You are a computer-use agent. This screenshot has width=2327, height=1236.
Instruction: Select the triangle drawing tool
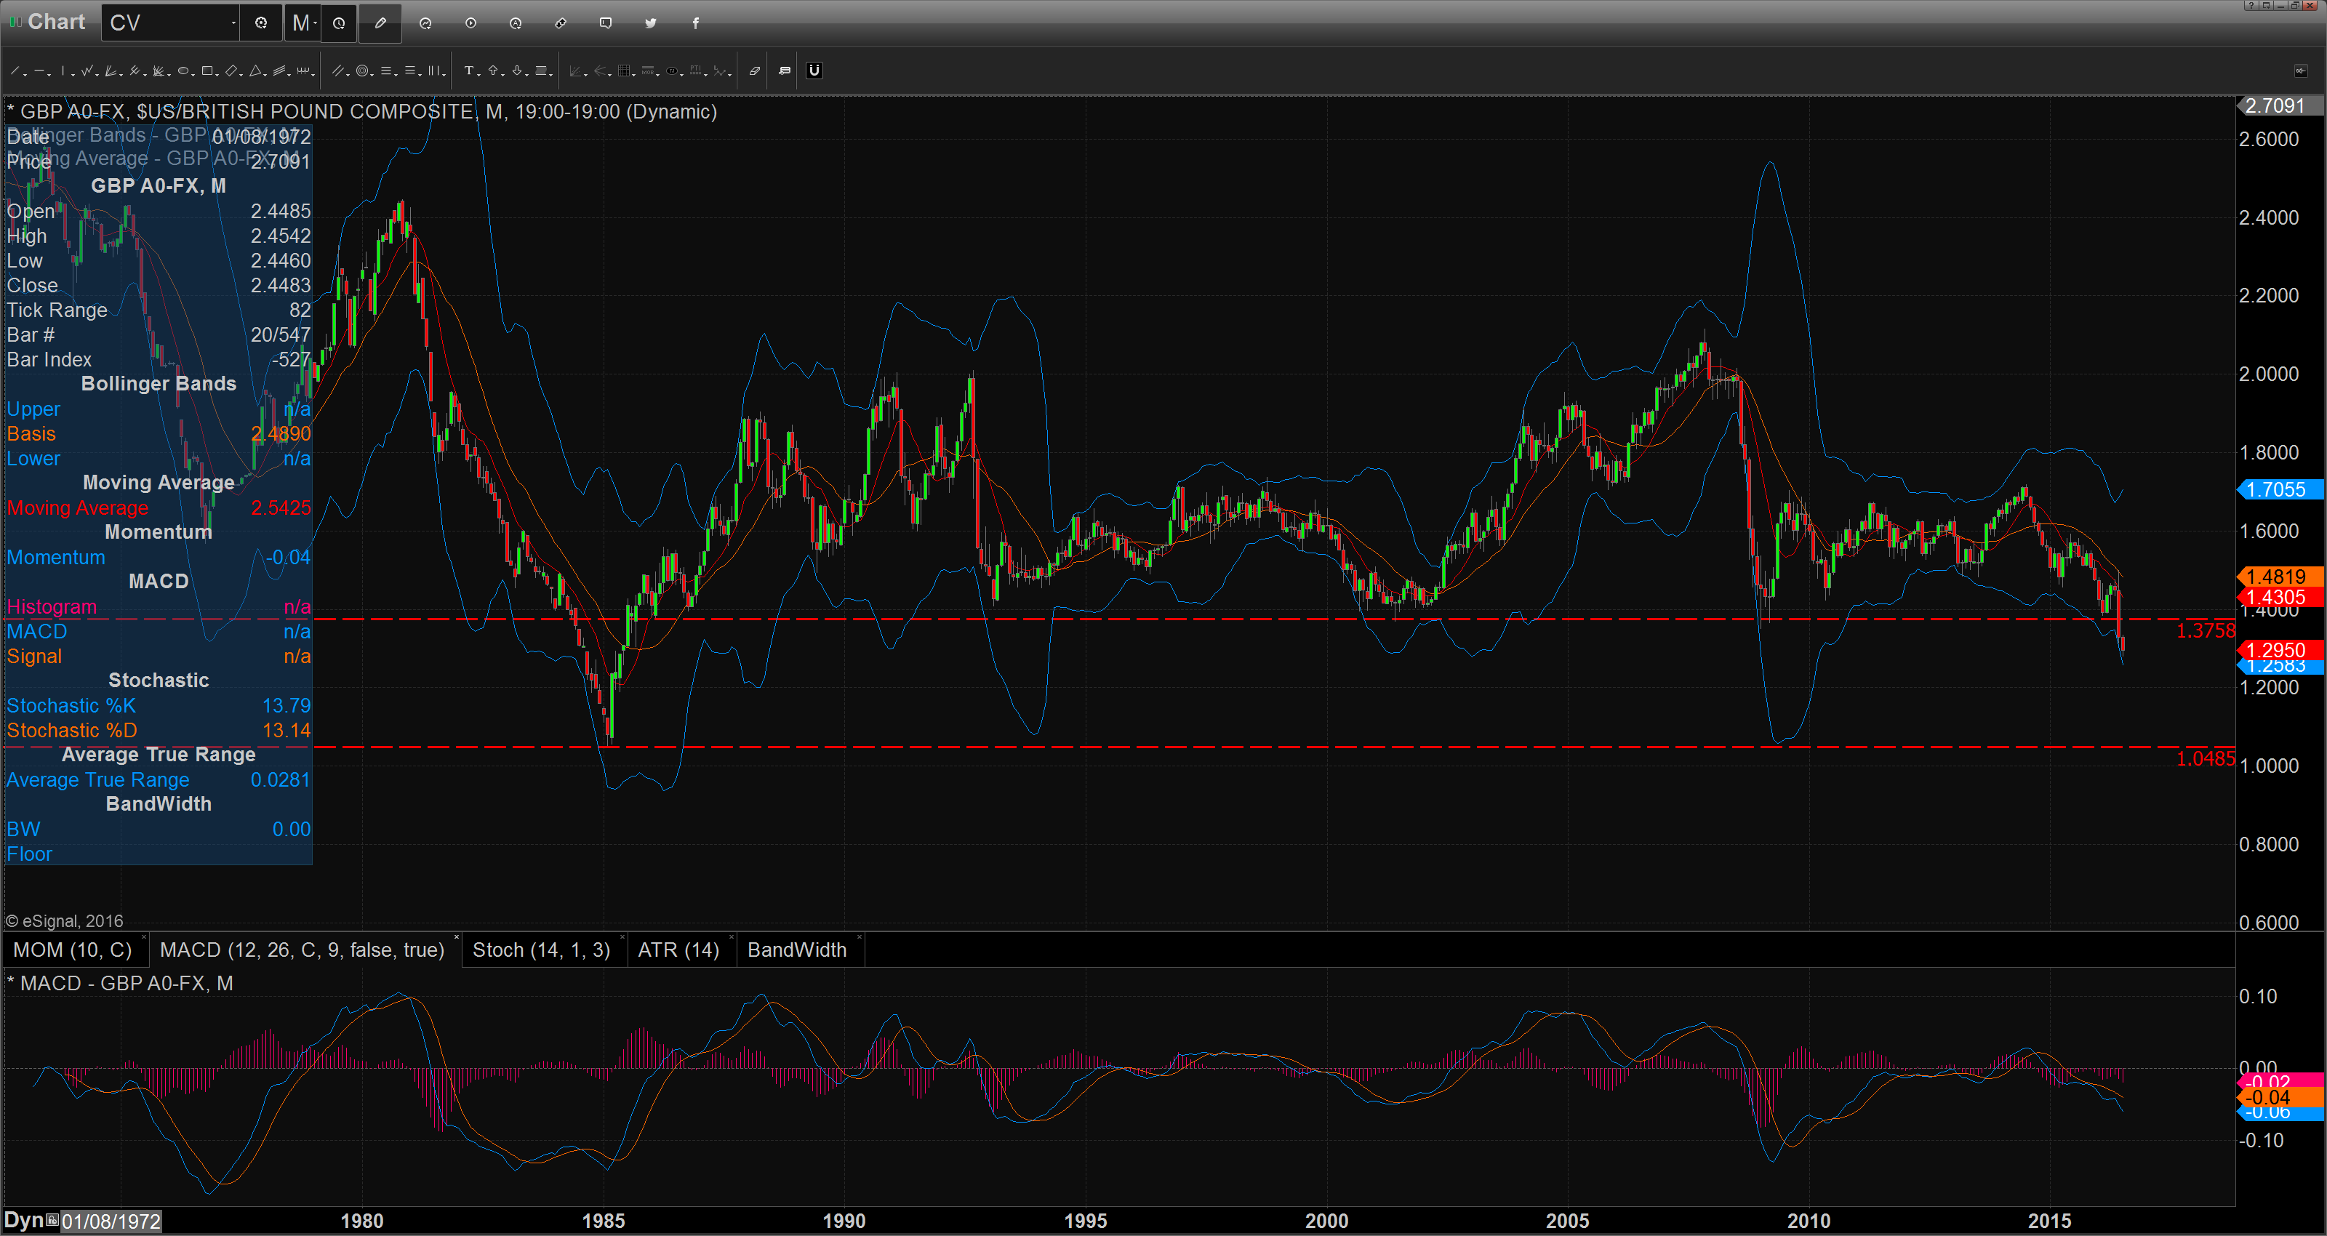255,71
